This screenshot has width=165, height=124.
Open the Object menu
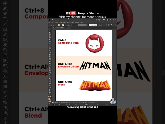tap(56, 22)
